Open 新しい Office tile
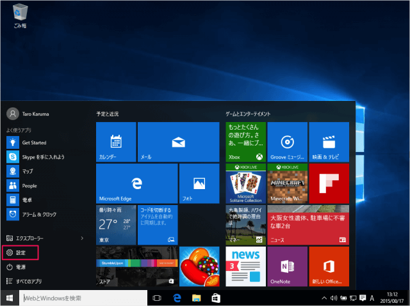The width and height of the screenshot is (410, 306). click(x=329, y=266)
